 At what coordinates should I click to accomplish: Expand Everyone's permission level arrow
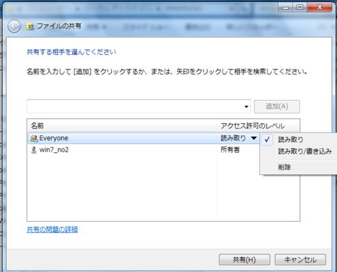(254, 138)
